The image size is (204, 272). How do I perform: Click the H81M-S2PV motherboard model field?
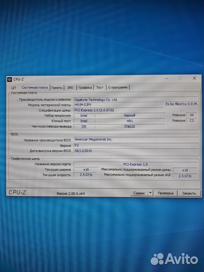pyautogui.click(x=119, y=105)
